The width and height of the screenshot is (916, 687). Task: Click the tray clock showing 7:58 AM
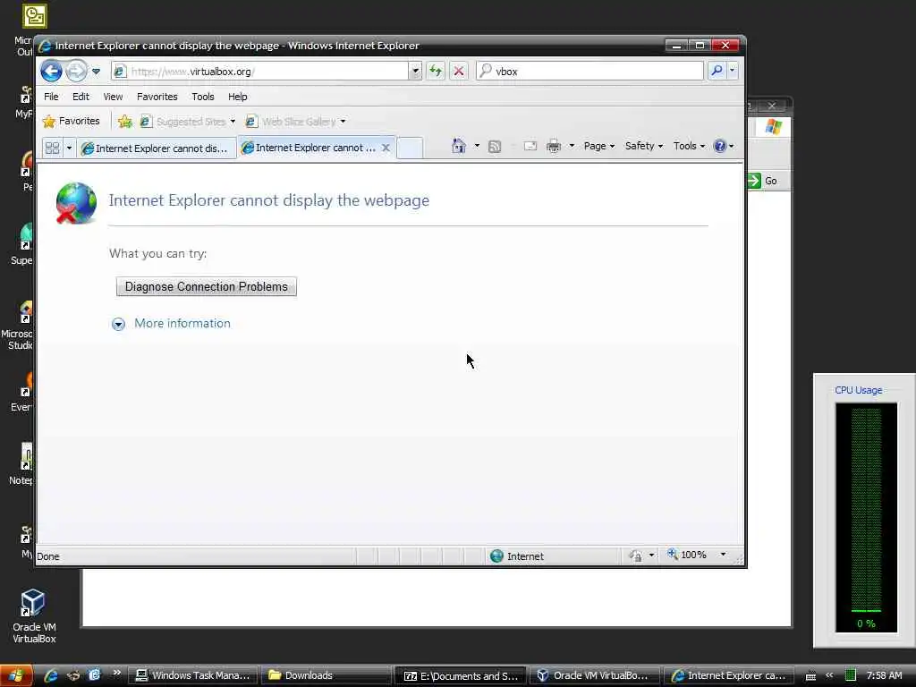coord(884,675)
